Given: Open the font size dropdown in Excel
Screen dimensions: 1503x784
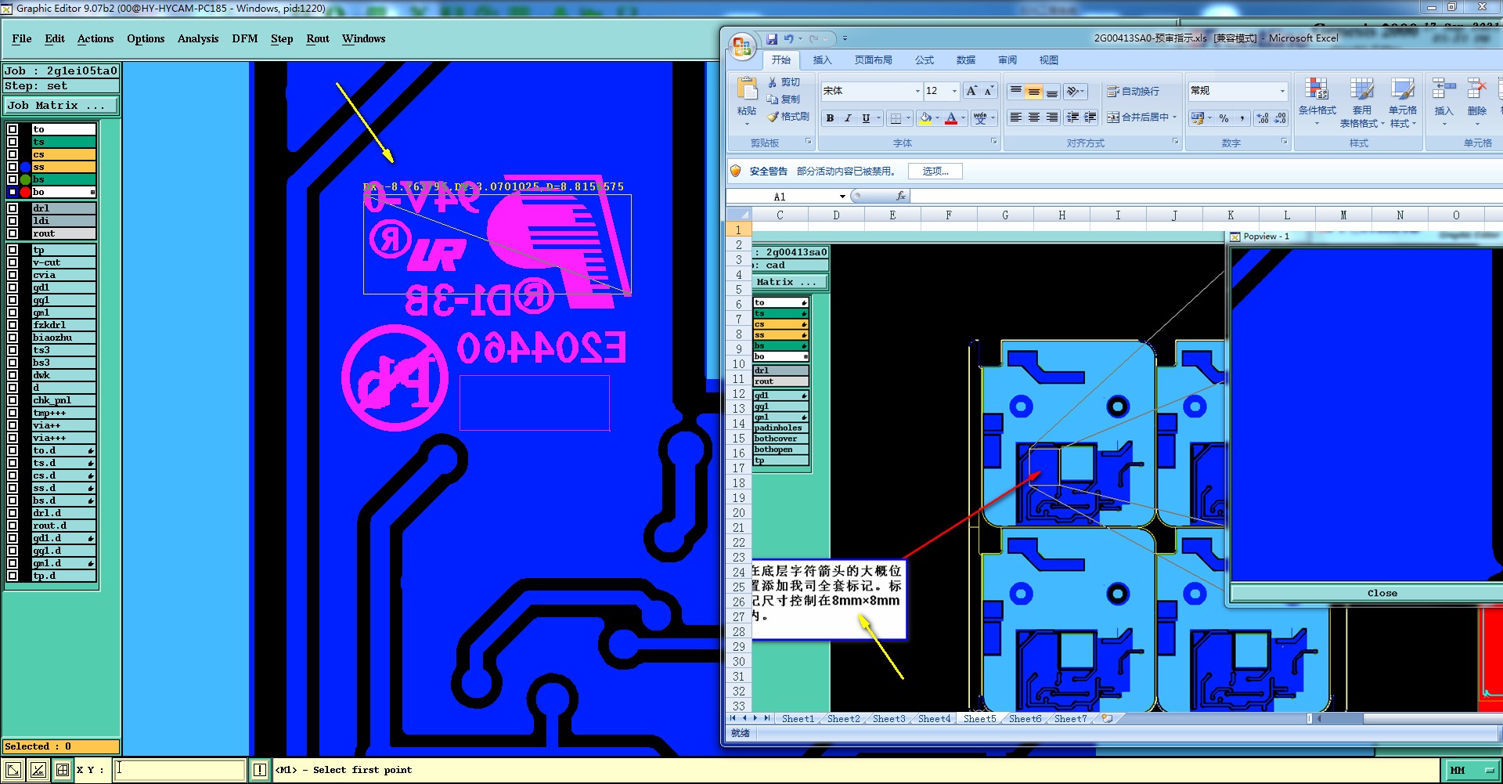Looking at the screenshot, I should tap(954, 91).
